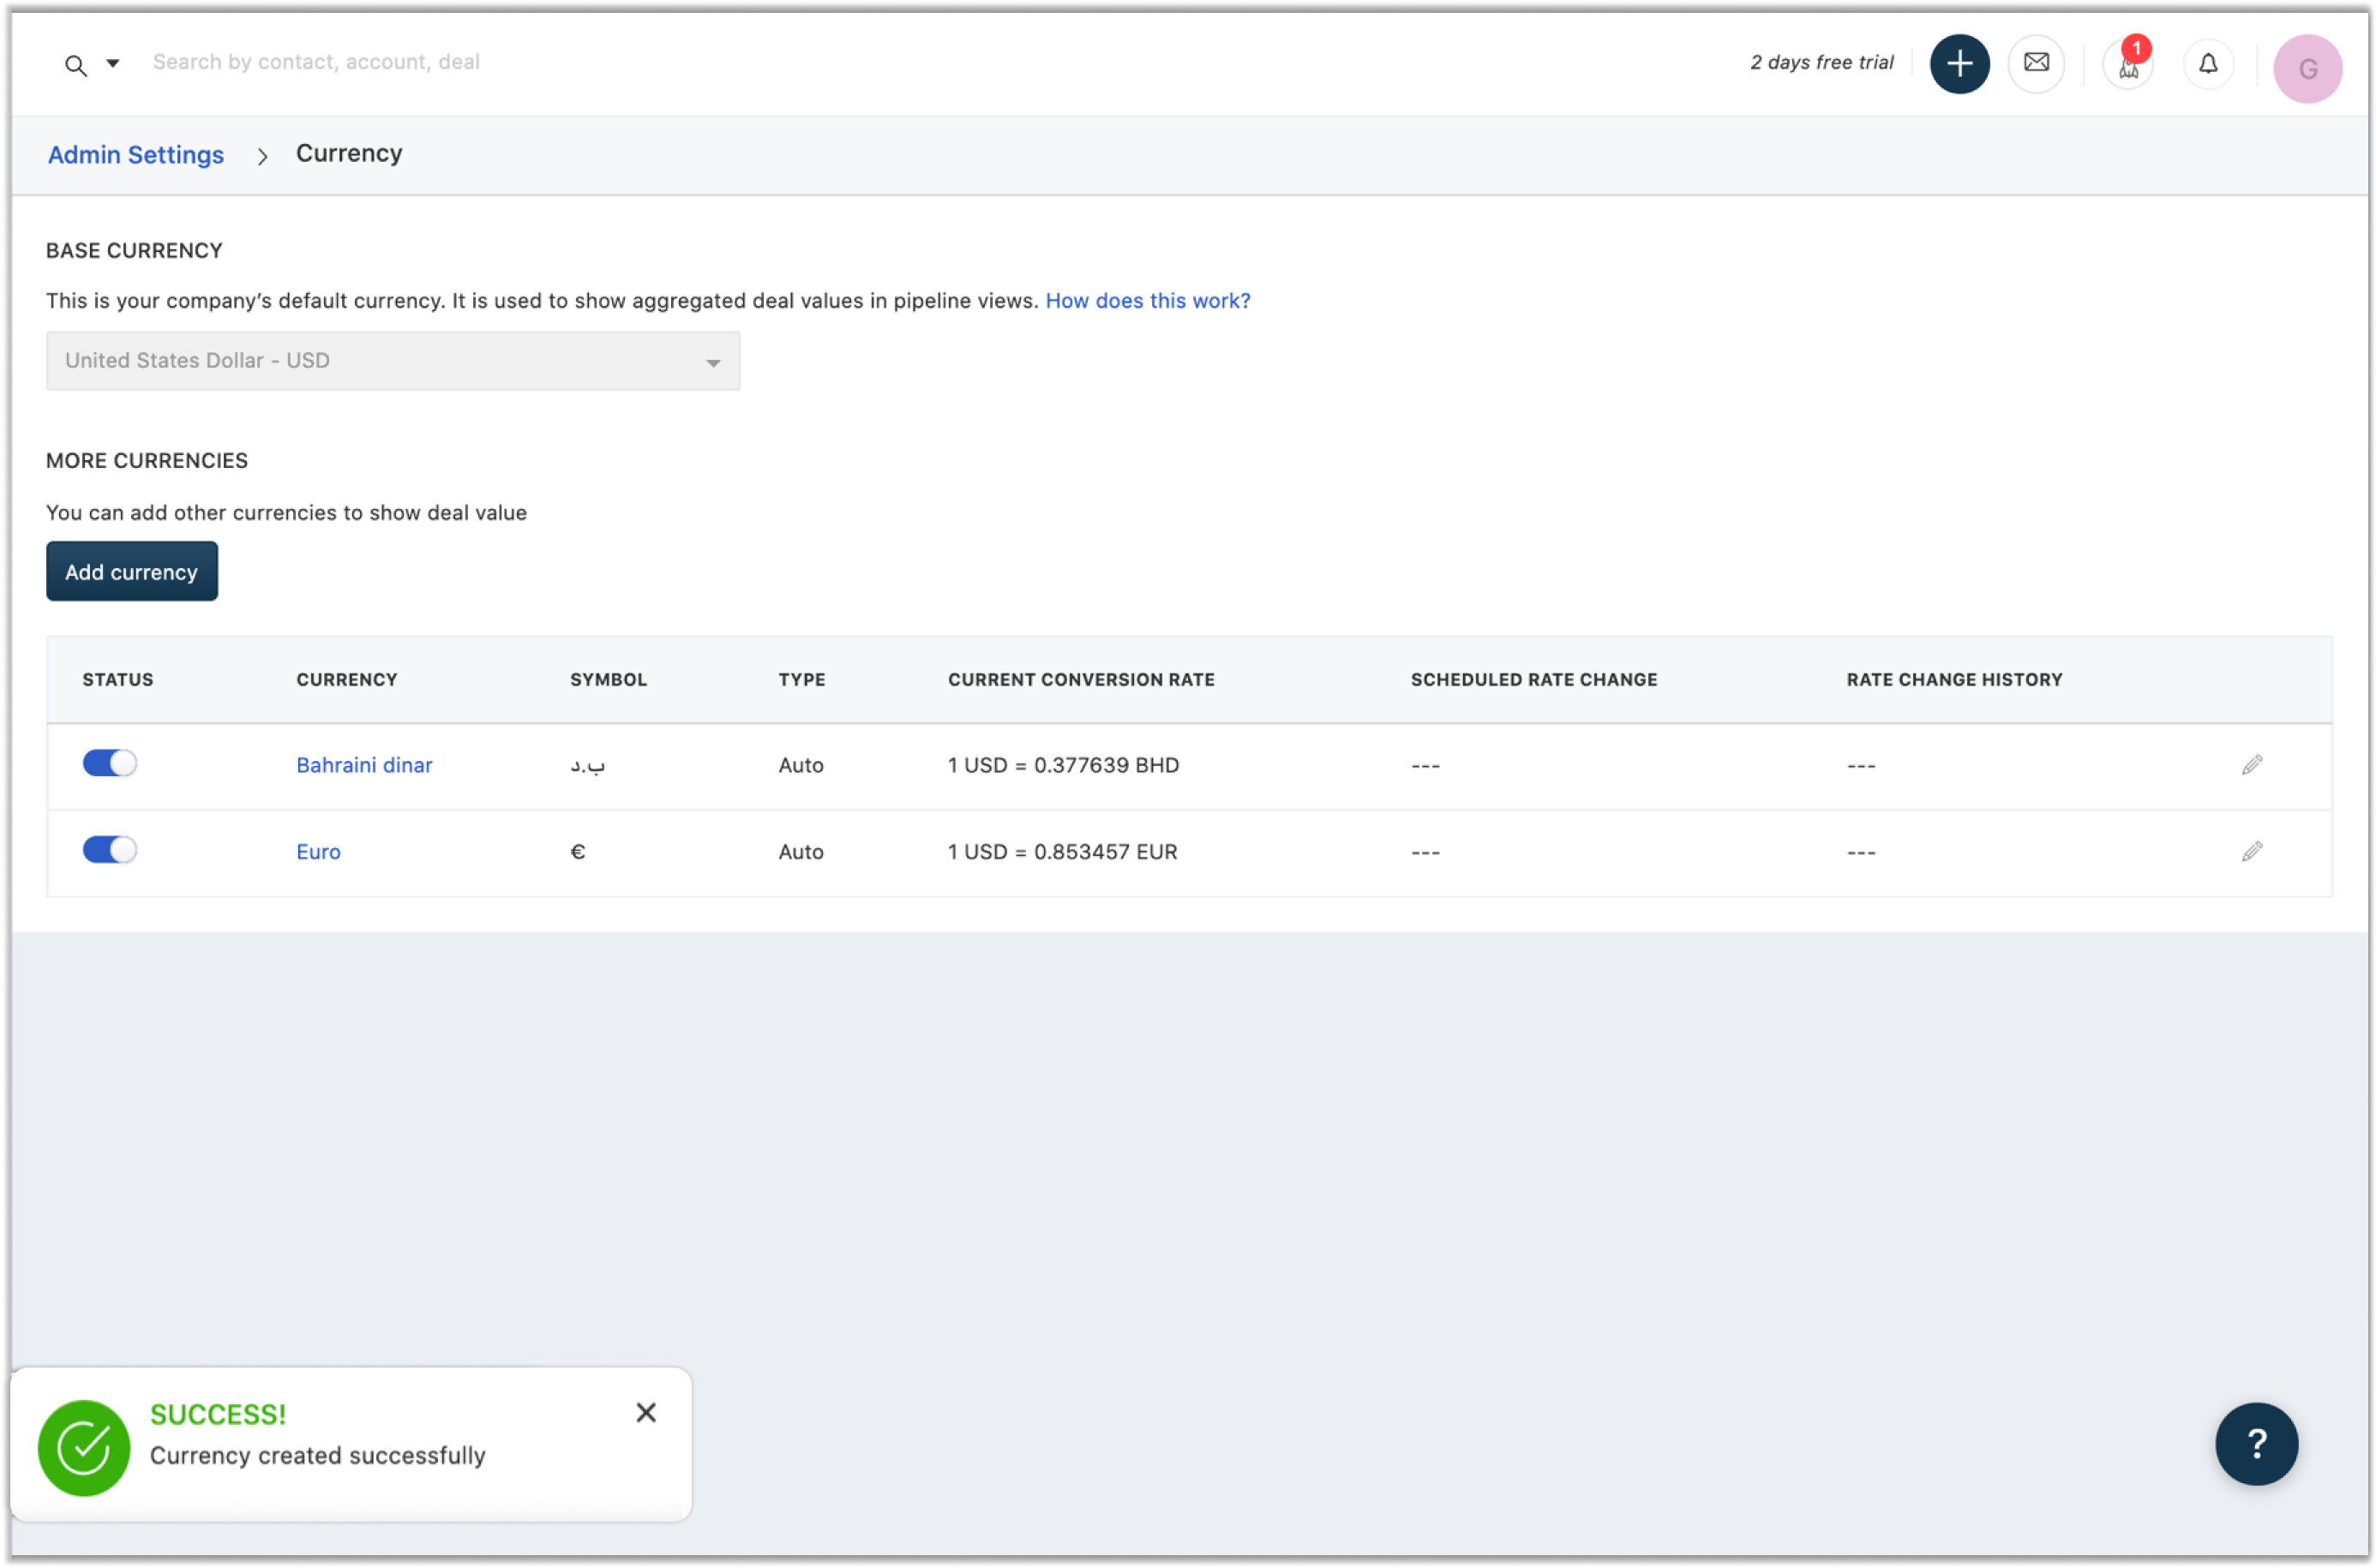2376x1568 pixels.
Task: Open the notifications bell
Action: pos(2208,64)
